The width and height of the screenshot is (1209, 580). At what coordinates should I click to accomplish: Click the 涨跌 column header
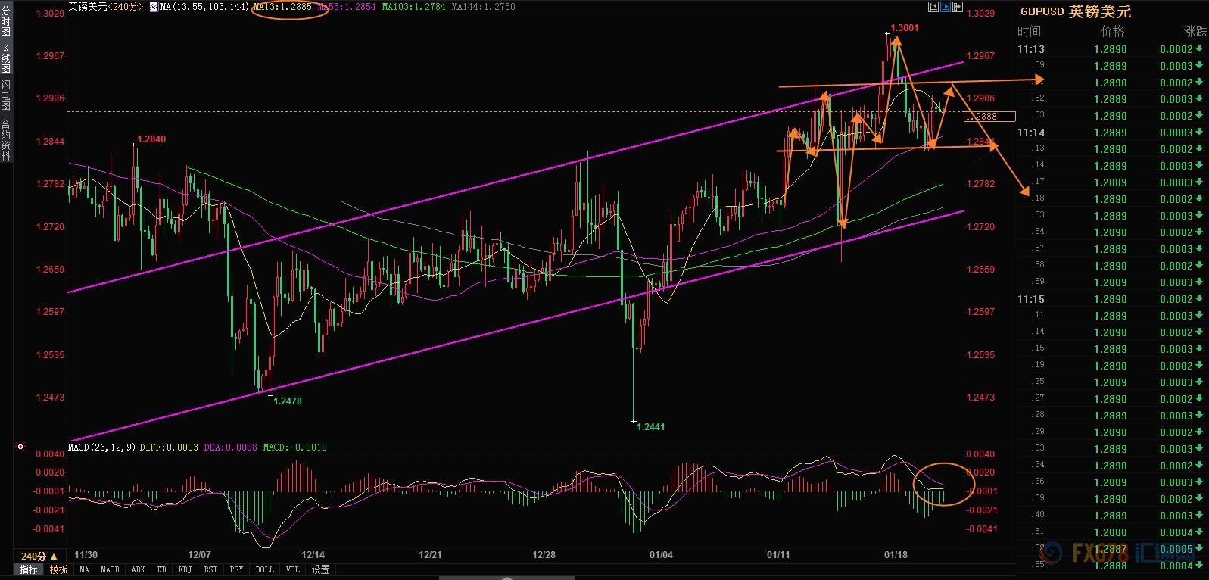1195,31
